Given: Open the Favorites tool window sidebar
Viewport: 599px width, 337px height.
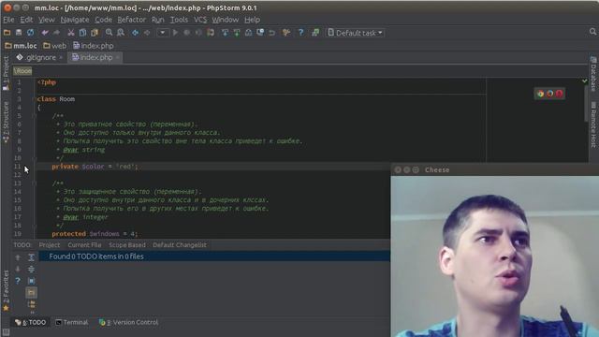Looking at the screenshot, I should point(6,290).
